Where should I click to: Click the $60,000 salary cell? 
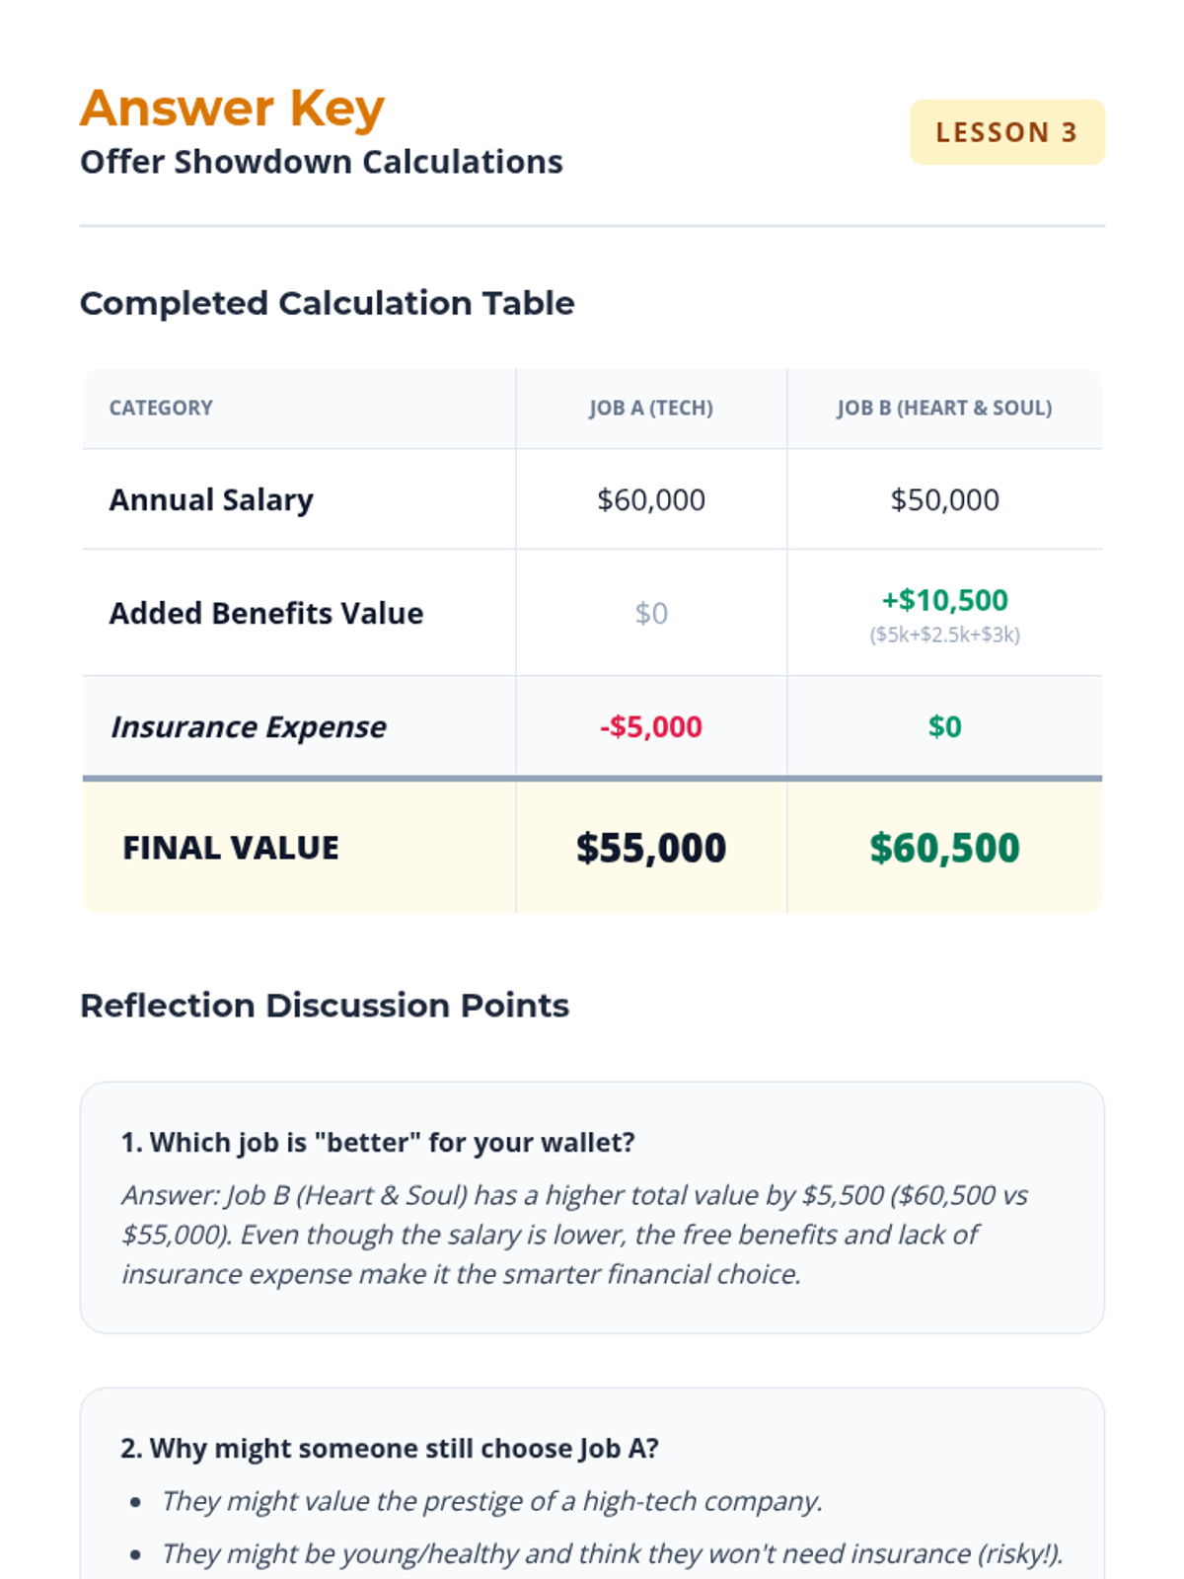(x=651, y=499)
